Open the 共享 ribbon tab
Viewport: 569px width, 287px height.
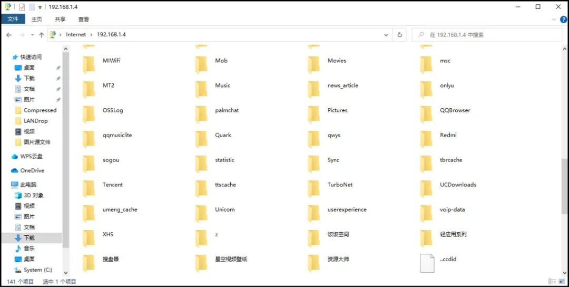pyautogui.click(x=60, y=19)
